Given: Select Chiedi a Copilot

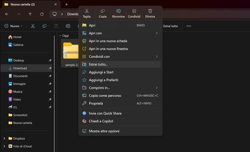Looking at the screenshot, I should pyautogui.click(x=120, y=121).
